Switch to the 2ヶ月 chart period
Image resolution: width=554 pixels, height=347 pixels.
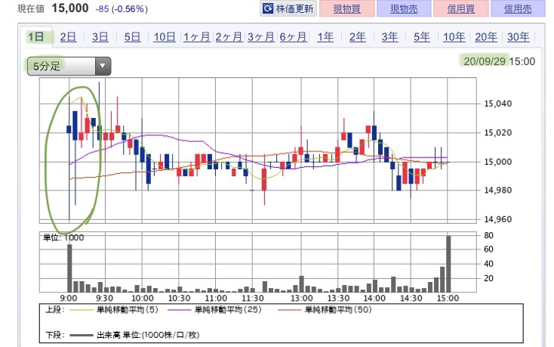[x=229, y=37]
